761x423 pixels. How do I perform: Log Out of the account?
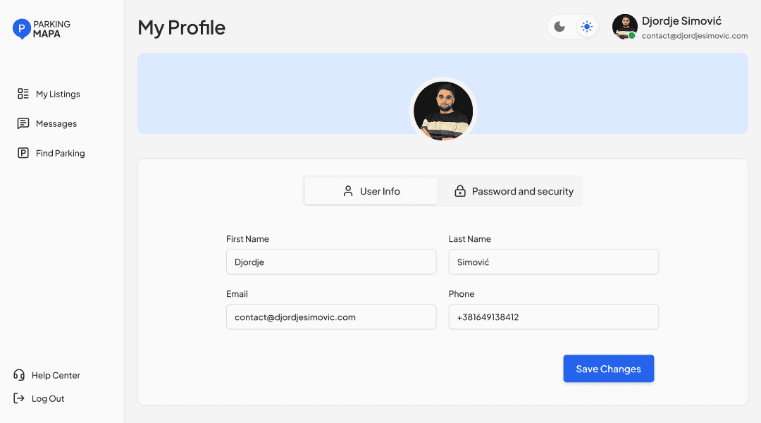point(39,398)
